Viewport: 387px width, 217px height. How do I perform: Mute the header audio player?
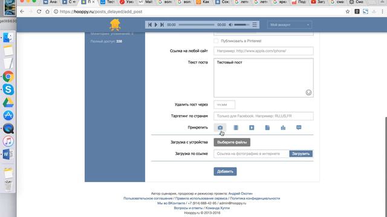(230, 25)
